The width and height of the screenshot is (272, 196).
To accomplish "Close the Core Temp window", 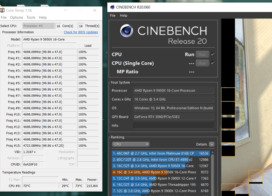I will (95, 10).
